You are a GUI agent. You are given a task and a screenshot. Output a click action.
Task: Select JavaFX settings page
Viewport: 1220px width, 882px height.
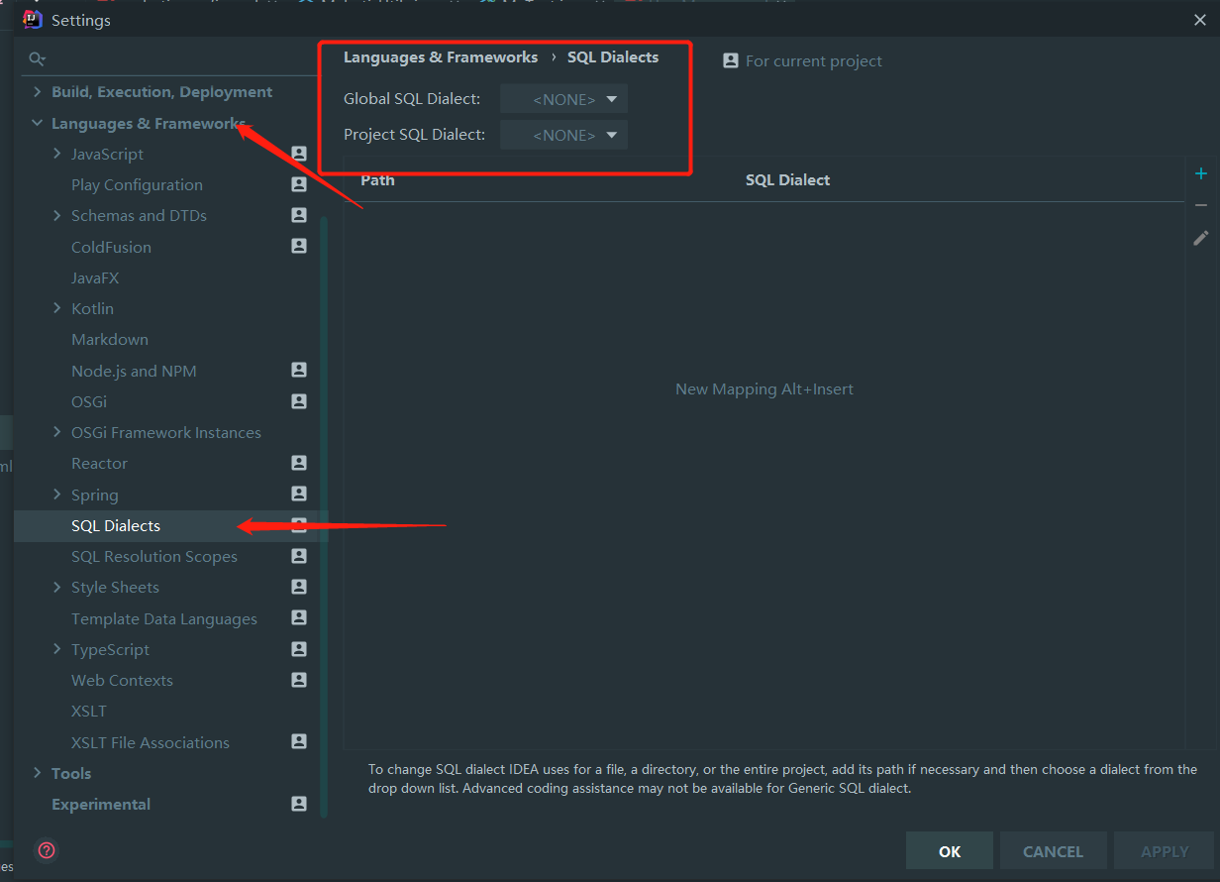click(x=95, y=277)
